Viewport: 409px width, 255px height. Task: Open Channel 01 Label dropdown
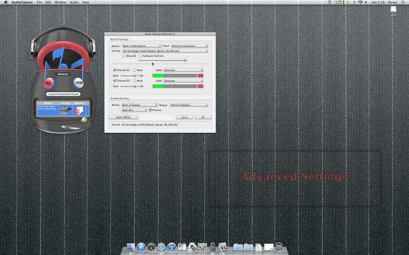(x=183, y=70)
